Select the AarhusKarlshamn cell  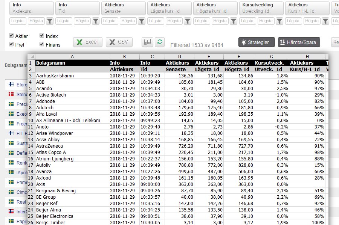click(x=72, y=76)
